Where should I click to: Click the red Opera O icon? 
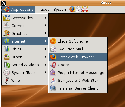(53, 65)
